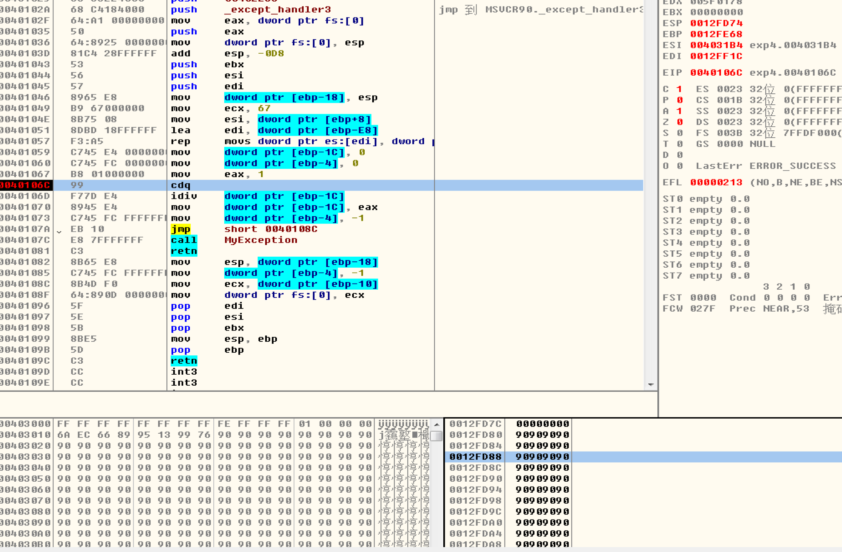The image size is (842, 552).
Task: Click the add esp, -0D8 instruction
Action: pos(227,53)
